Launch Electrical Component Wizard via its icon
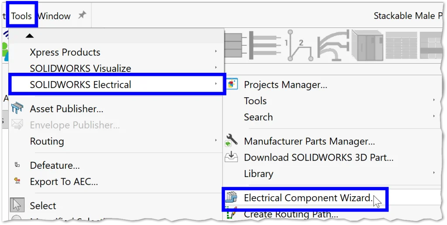This screenshot has width=447, height=225. click(231, 198)
